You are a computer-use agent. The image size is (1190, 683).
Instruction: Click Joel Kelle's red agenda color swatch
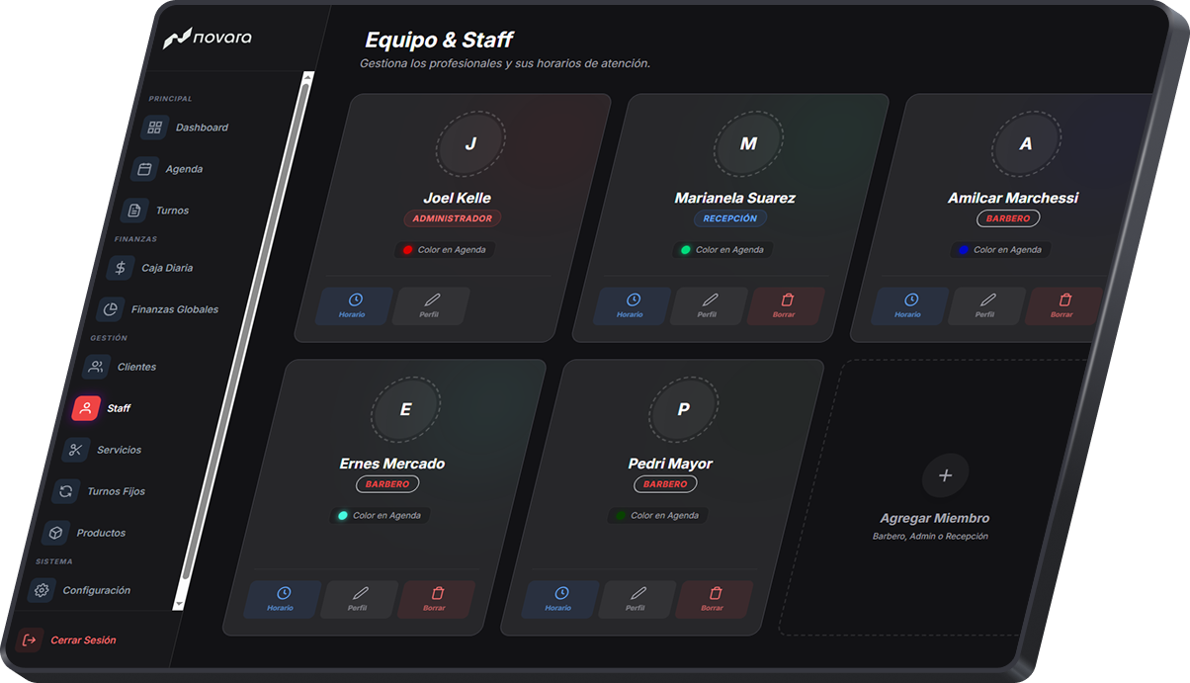pyautogui.click(x=407, y=250)
